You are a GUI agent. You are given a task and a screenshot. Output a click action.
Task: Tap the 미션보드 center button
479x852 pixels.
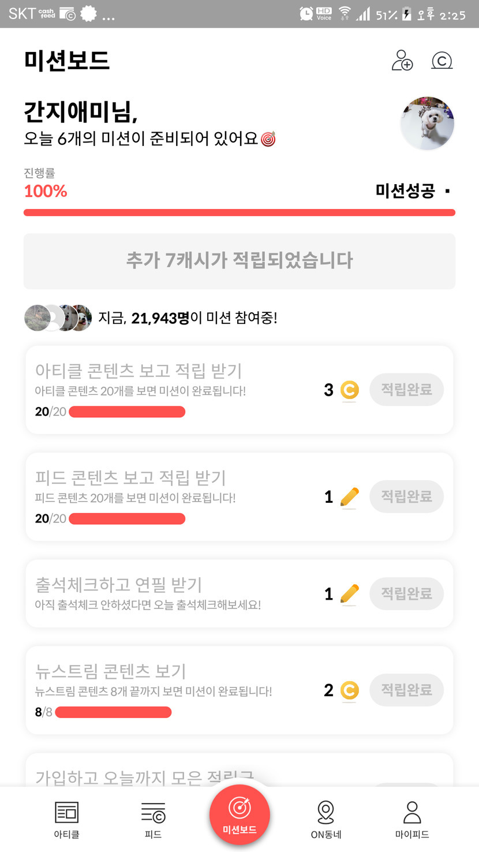240,814
